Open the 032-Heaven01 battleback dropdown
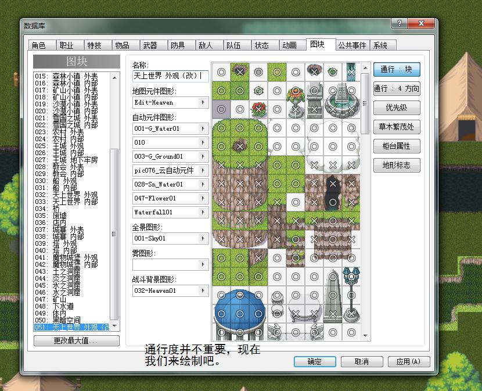The width and height of the screenshot is (482, 391). pyautogui.click(x=203, y=290)
